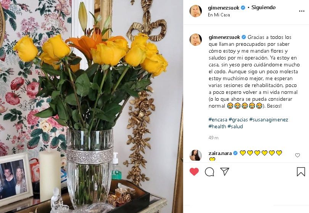The image size is (309, 213).
Task: Save post with bookmark icon
Action: pyautogui.click(x=301, y=172)
